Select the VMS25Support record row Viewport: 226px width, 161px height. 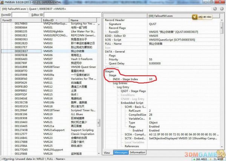pos(49,150)
